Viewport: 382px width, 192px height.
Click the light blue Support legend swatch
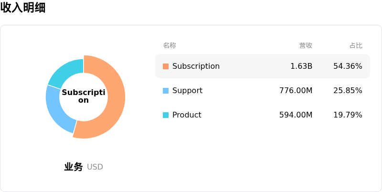[x=166, y=91]
